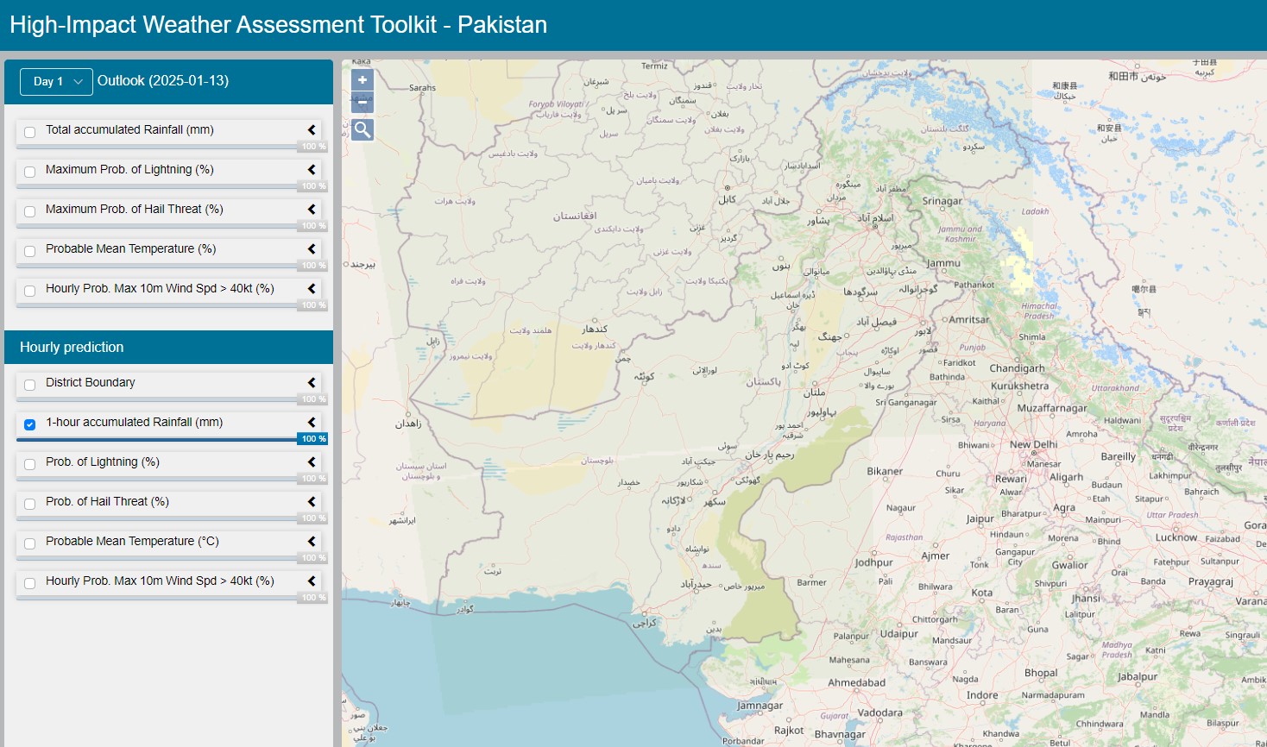Uncheck 1-hour accumulated Rainfall layer

(x=30, y=424)
